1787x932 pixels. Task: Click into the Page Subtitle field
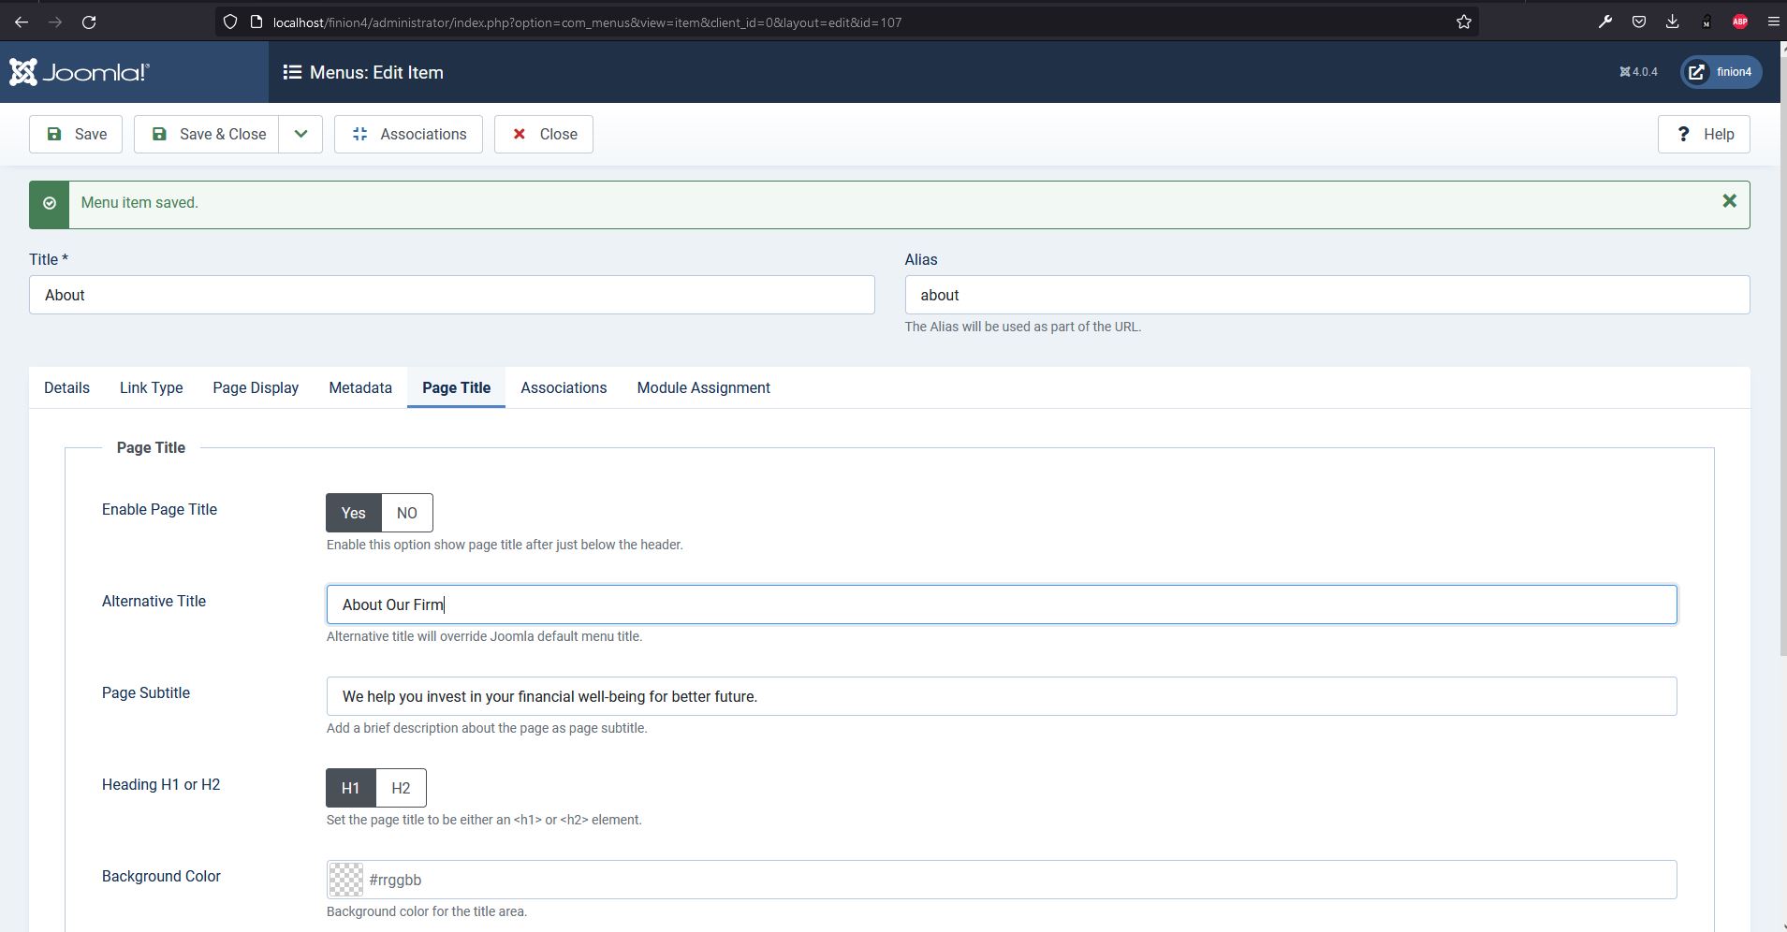1001,696
